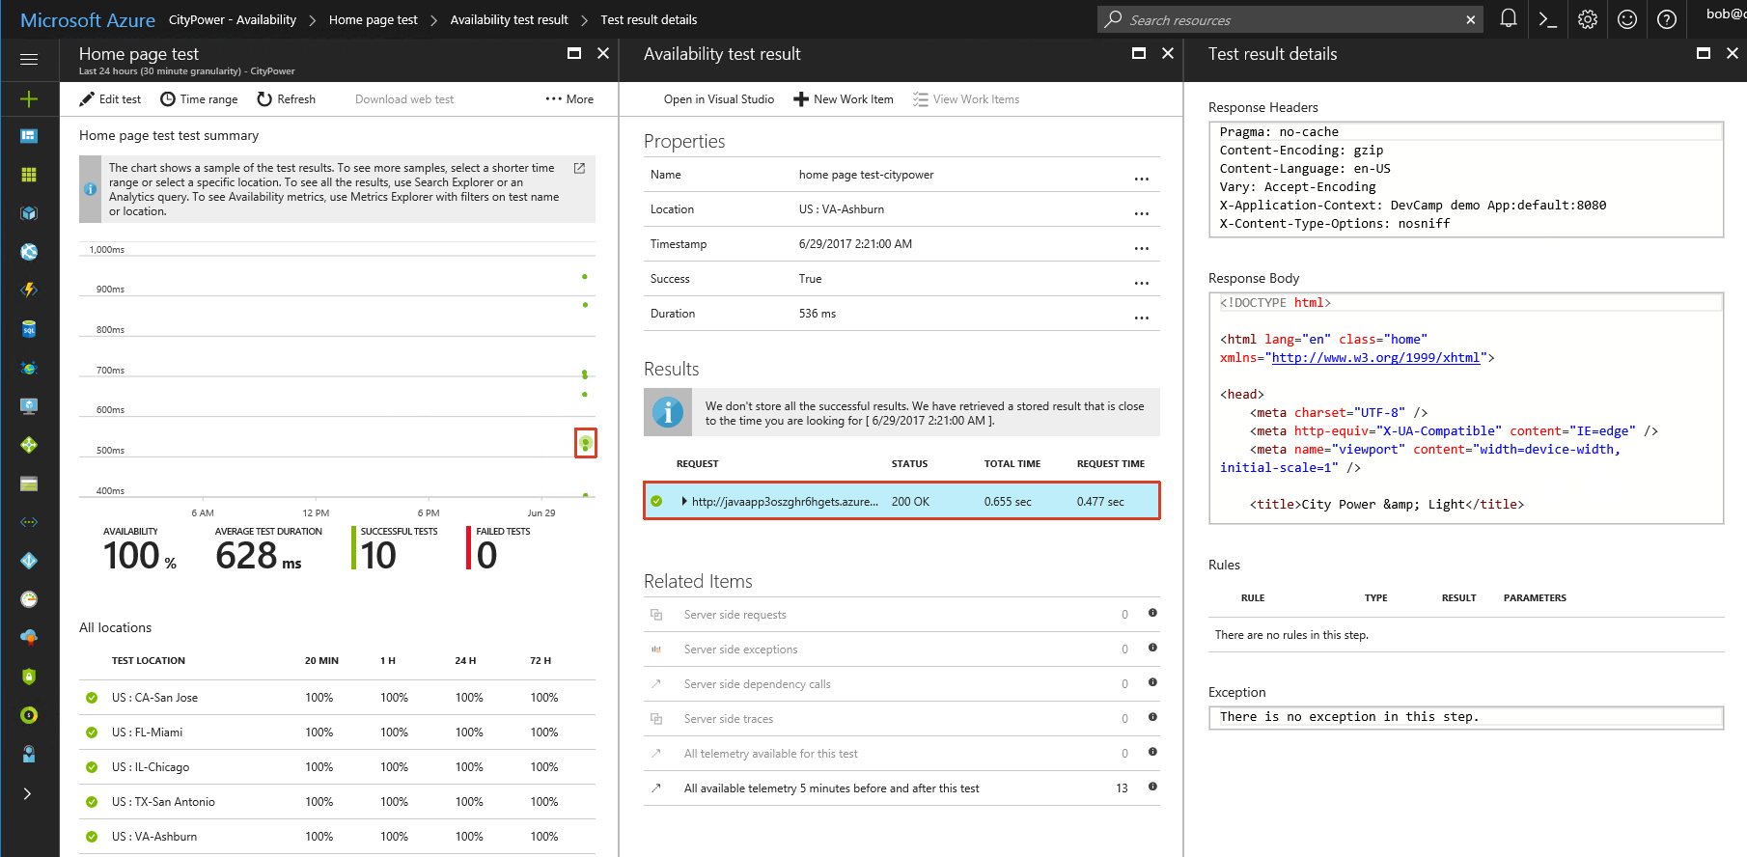
Task: Open Time range selector
Action: (x=199, y=98)
